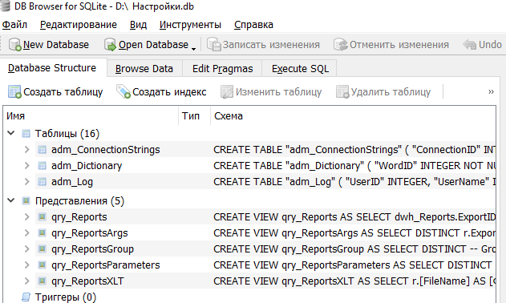Switch to the Browse Data tab
Image resolution: width=506 pixels, height=303 pixels.
144,68
